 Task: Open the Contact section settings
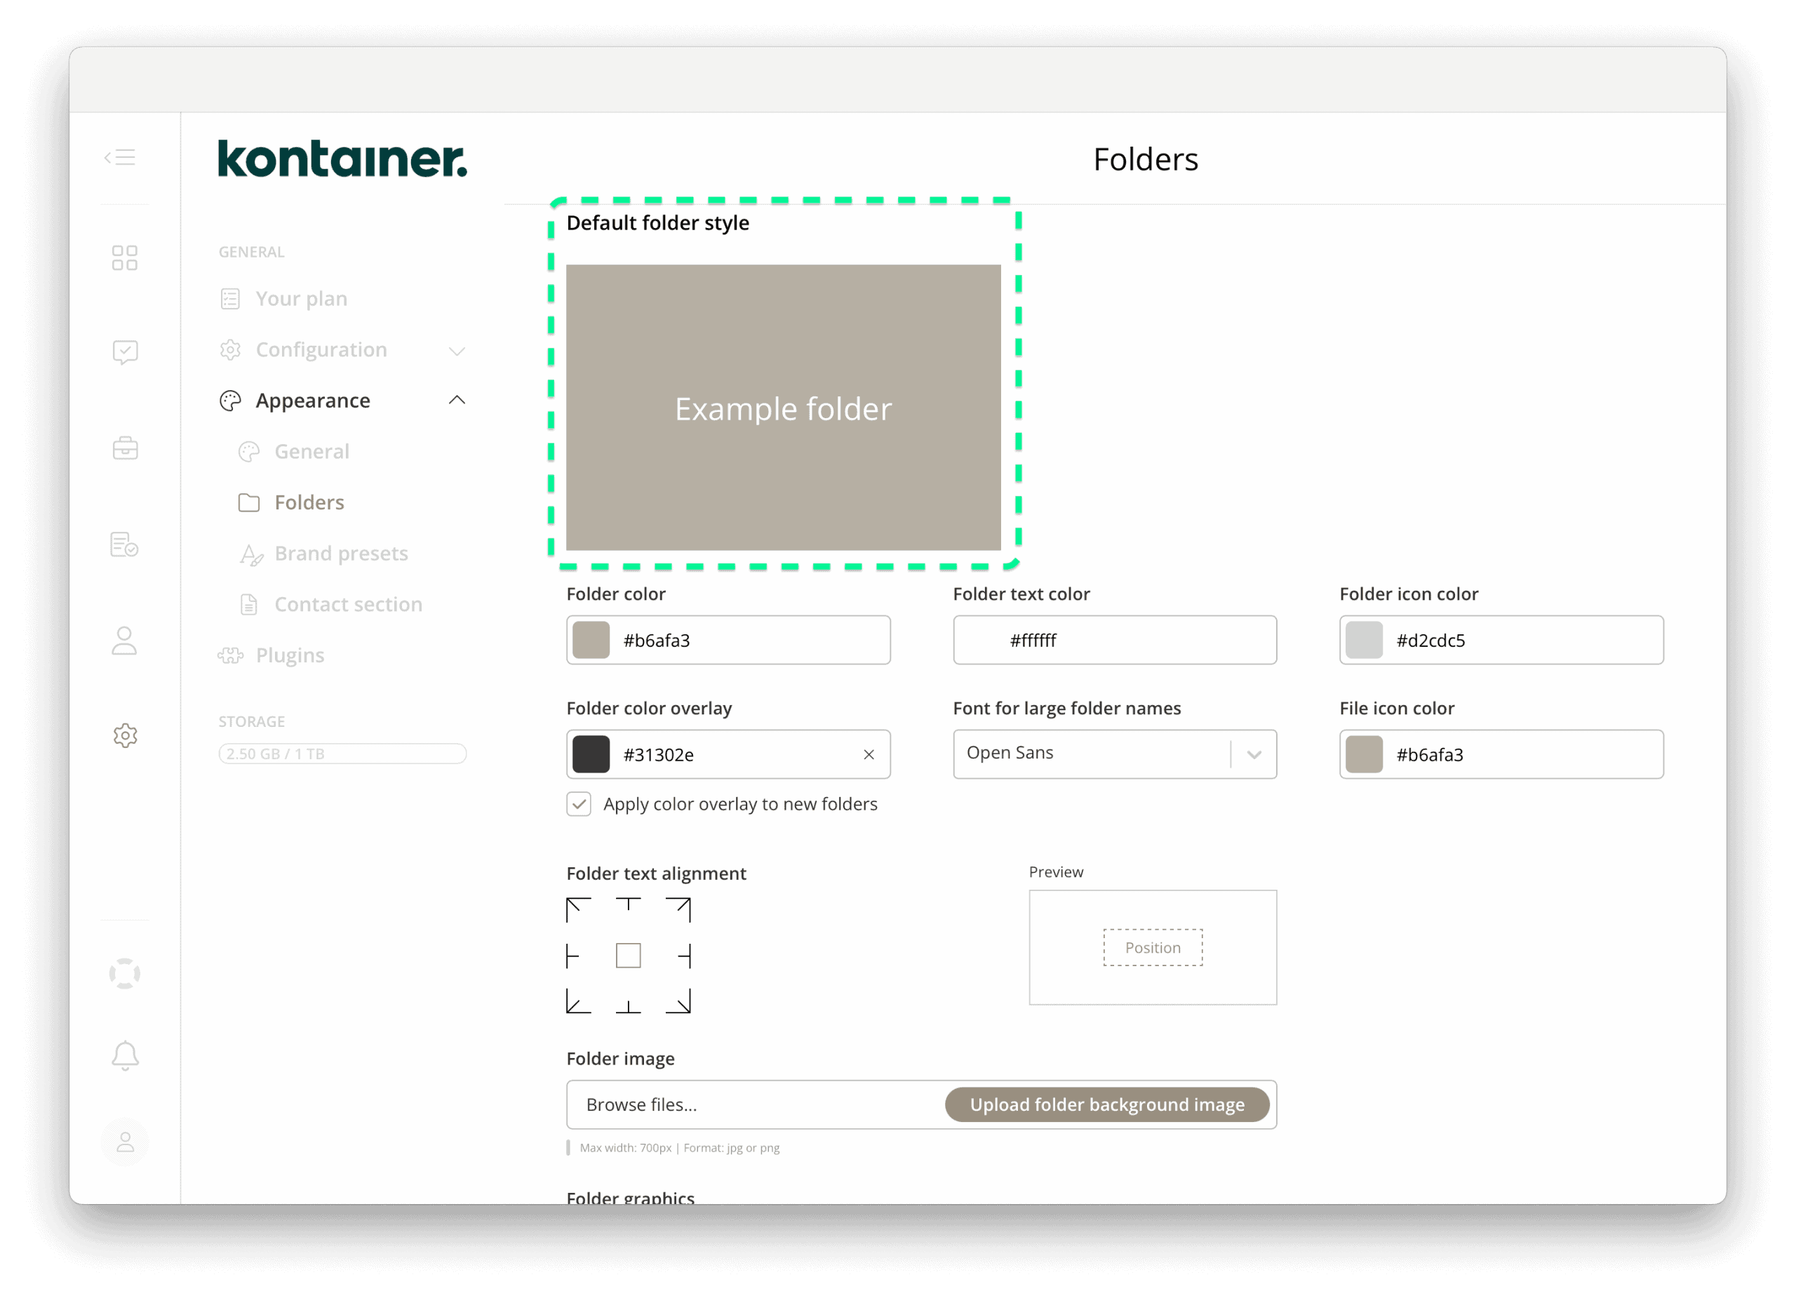click(x=348, y=603)
